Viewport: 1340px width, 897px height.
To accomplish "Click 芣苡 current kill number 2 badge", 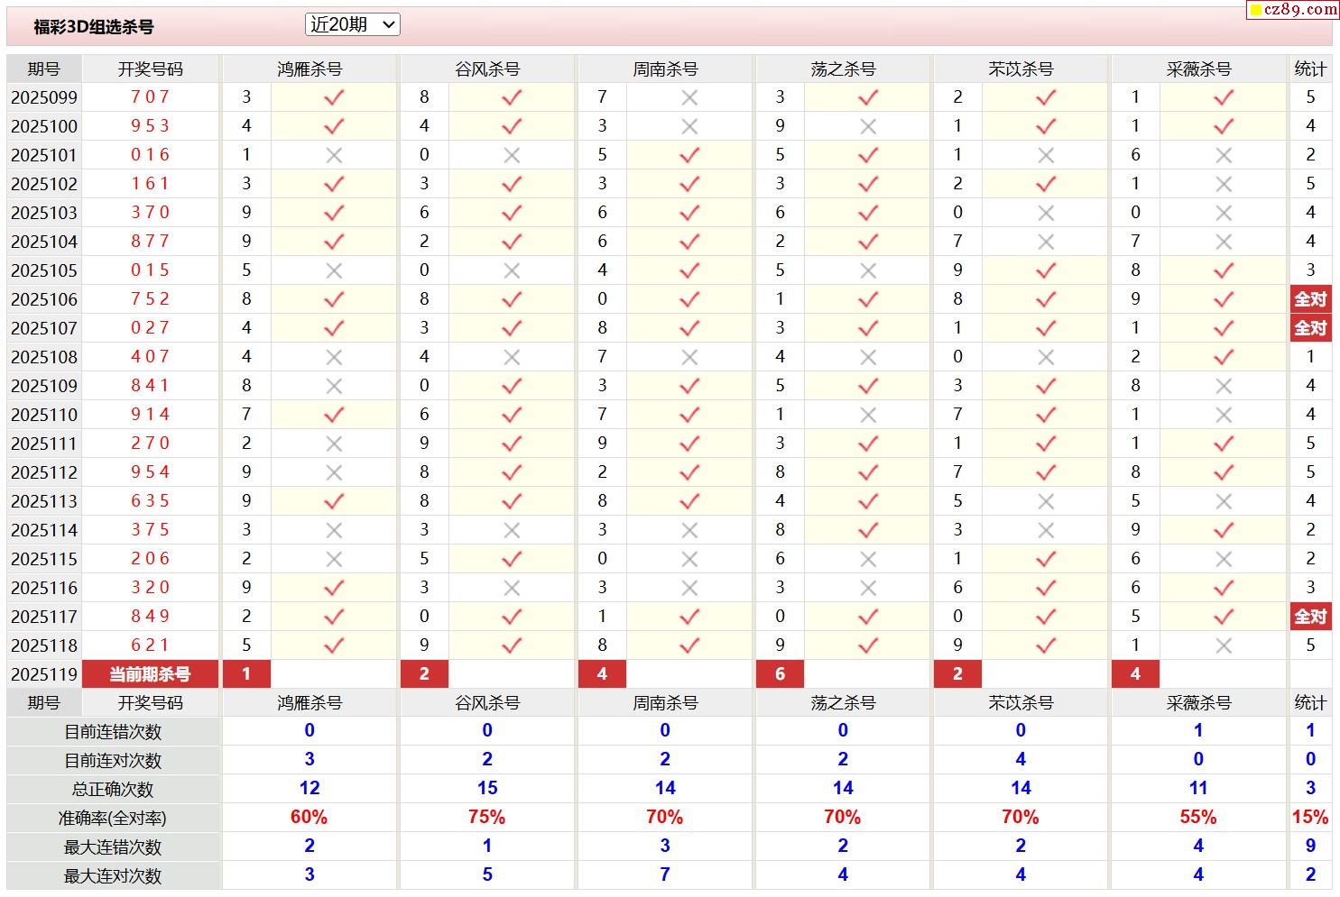I will click(x=957, y=674).
